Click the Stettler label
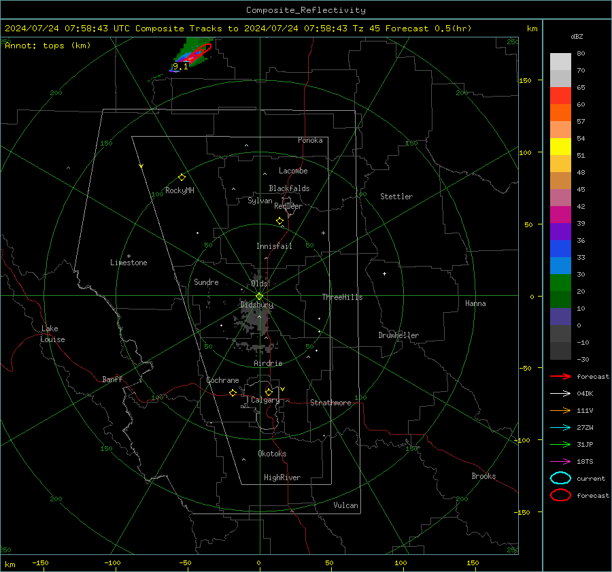Image resolution: width=612 pixels, height=572 pixels. 396,197
